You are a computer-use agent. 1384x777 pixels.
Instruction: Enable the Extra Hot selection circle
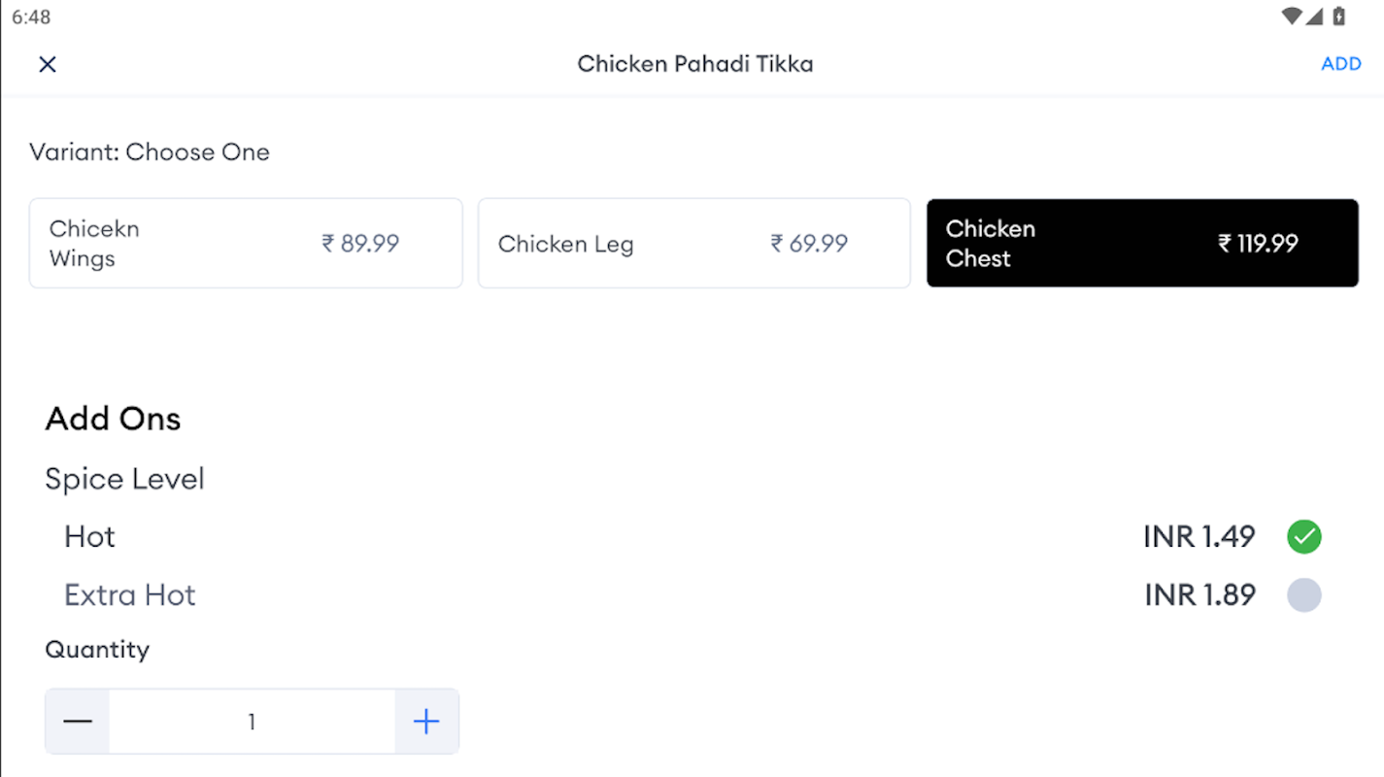point(1303,595)
